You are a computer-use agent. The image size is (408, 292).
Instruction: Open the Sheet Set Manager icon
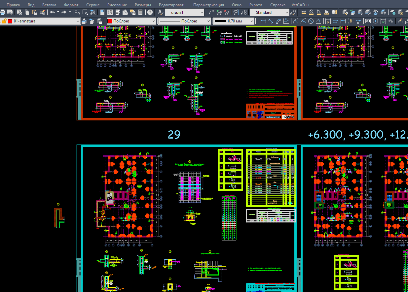(125, 12)
